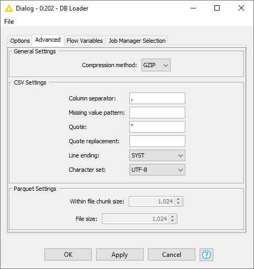Increase Within file chunk size with up arrow

[178, 199]
